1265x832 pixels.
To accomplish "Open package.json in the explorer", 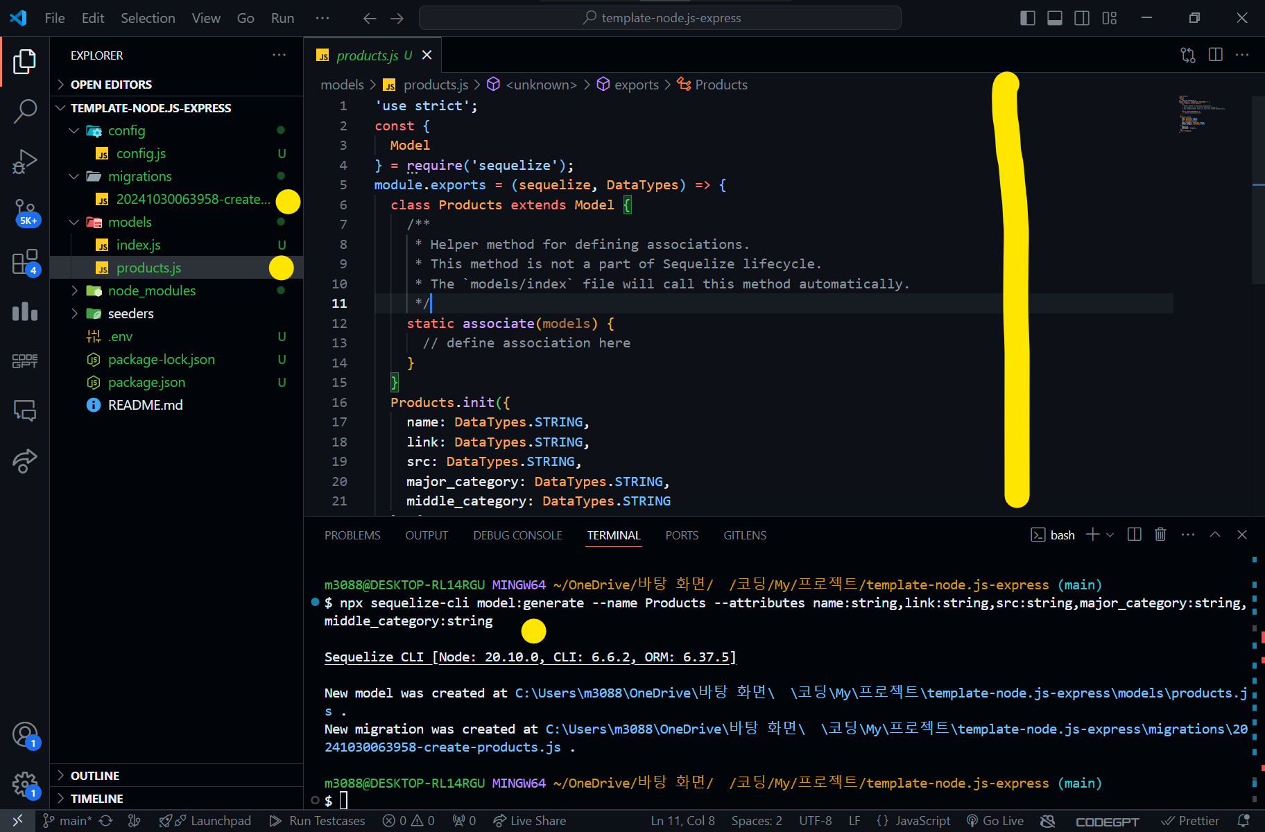I will (177, 382).
